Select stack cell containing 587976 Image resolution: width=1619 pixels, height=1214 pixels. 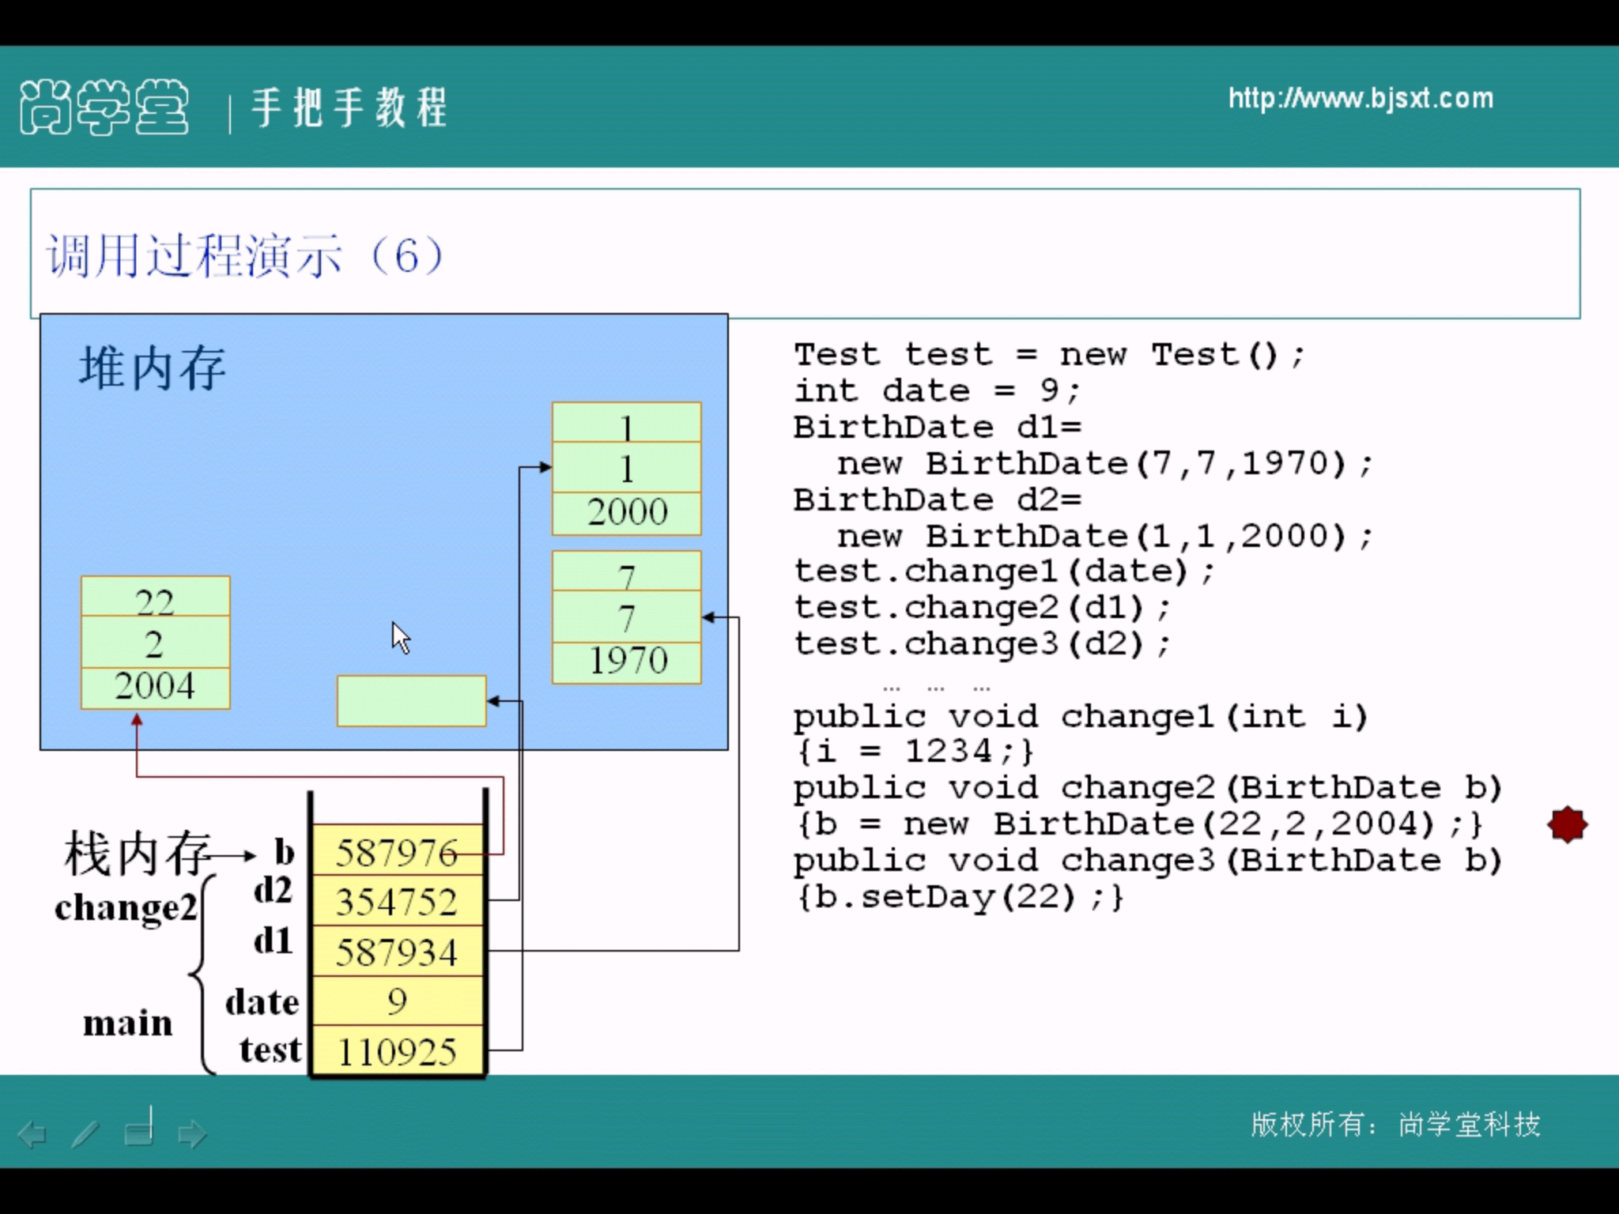397,852
